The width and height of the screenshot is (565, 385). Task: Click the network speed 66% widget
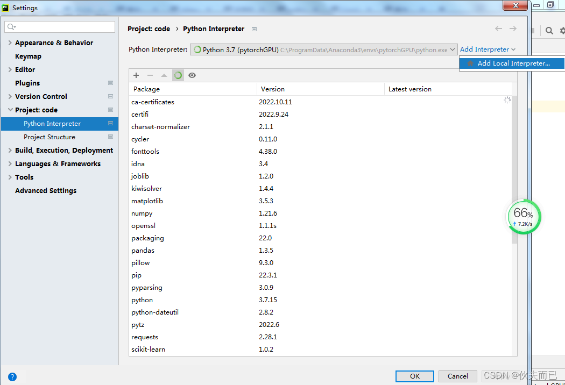click(523, 217)
